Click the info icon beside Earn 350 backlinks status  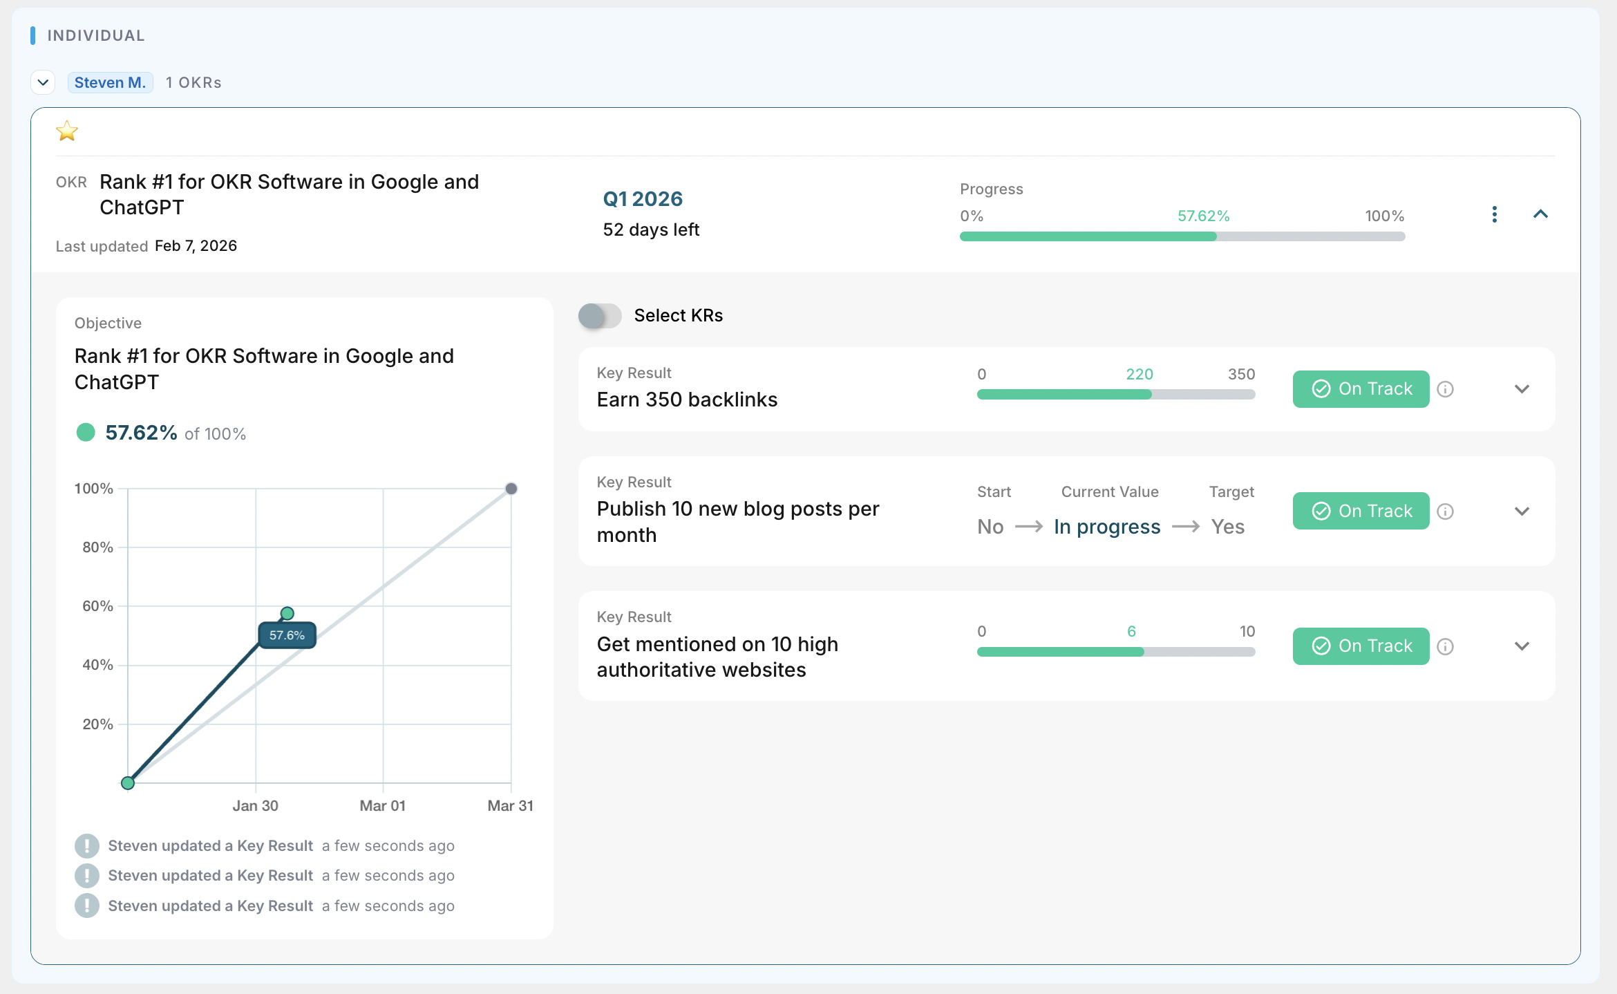click(1446, 389)
